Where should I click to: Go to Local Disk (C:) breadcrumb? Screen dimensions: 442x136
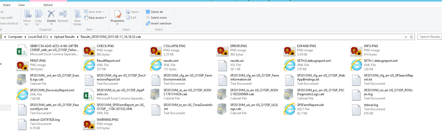point(38,37)
